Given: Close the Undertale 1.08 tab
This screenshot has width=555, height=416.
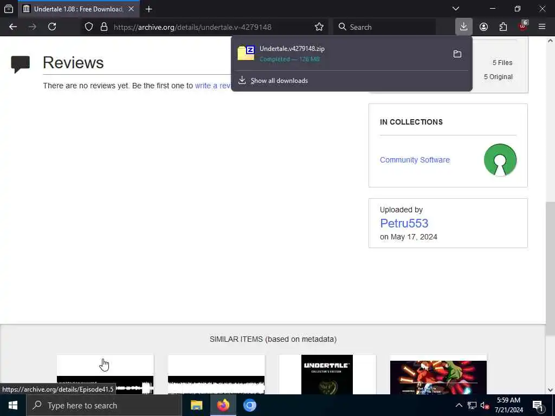Looking at the screenshot, I should click(131, 9).
